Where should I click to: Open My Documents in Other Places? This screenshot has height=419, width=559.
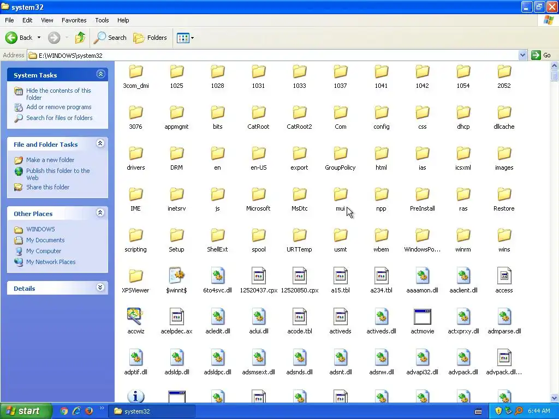(x=45, y=240)
